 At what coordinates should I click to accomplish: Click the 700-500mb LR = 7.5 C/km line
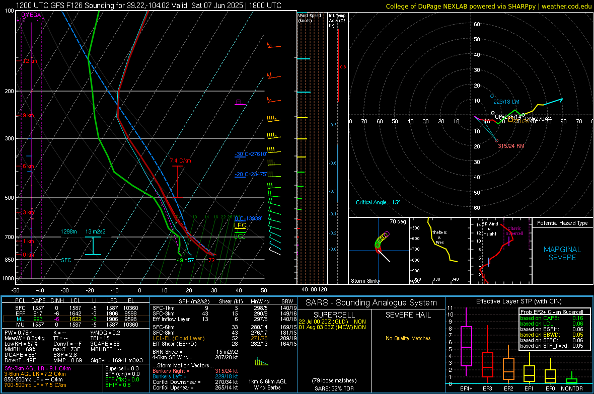tap(35, 385)
